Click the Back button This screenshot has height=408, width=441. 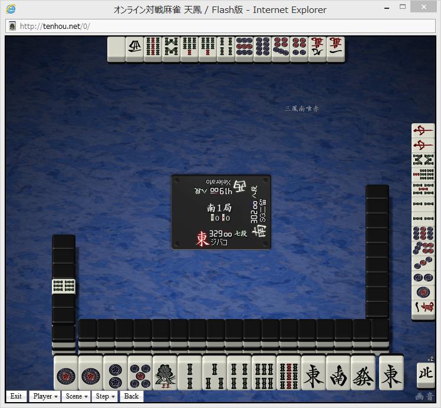[x=131, y=396]
